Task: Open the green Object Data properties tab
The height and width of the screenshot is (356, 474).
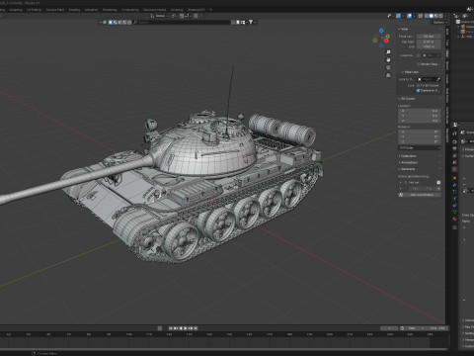Action: pyautogui.click(x=454, y=212)
